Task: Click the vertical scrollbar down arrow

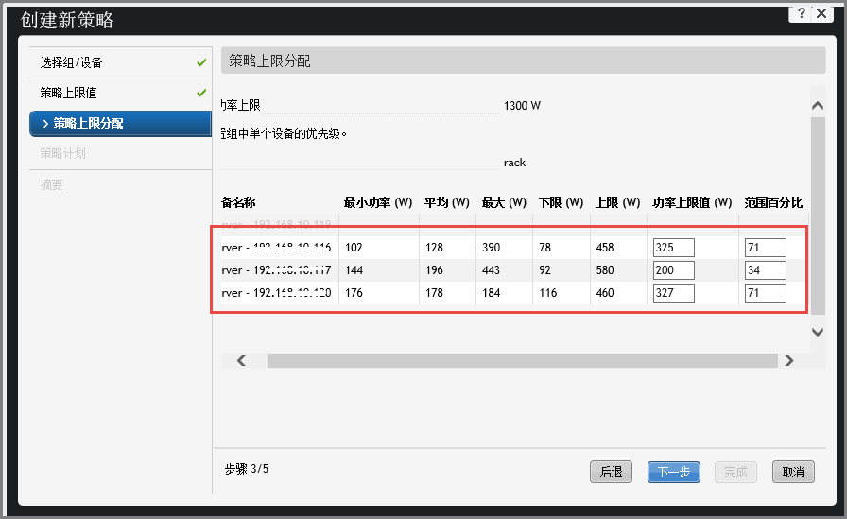Action: click(x=818, y=332)
